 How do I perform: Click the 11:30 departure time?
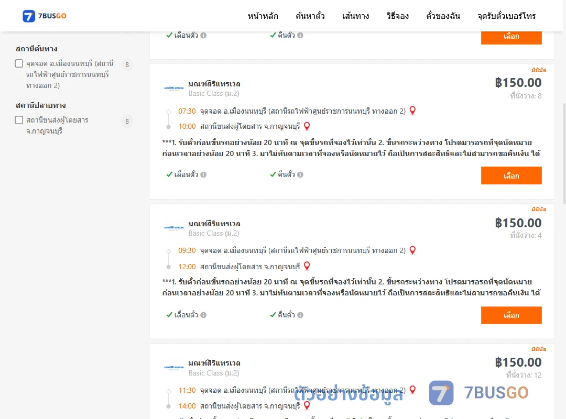[x=187, y=390]
